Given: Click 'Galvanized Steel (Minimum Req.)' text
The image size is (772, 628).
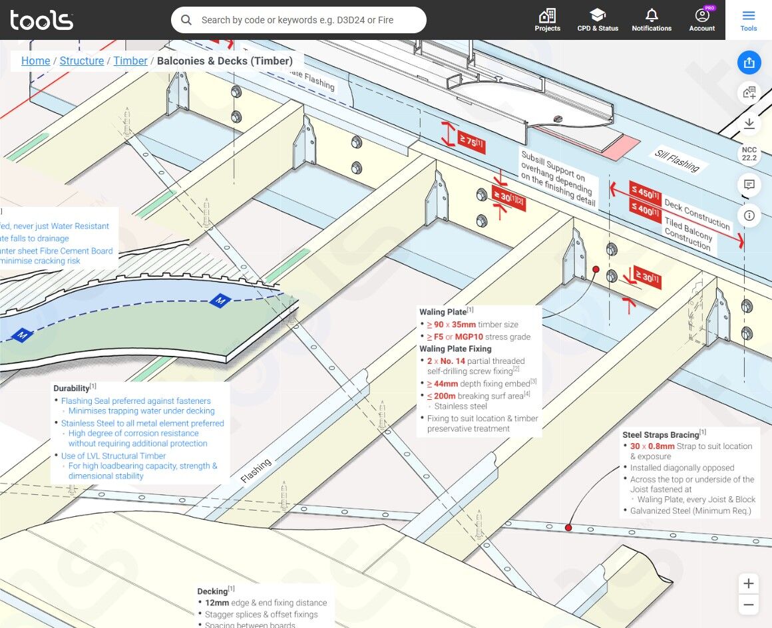Looking at the screenshot, I should pyautogui.click(x=691, y=510).
